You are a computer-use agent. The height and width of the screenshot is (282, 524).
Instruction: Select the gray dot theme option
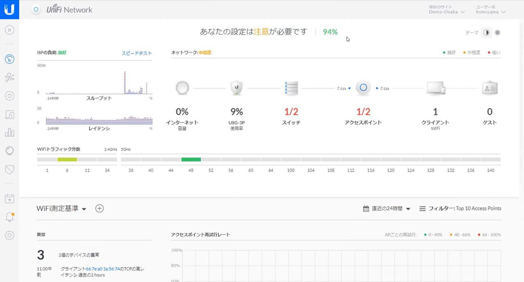497,33
